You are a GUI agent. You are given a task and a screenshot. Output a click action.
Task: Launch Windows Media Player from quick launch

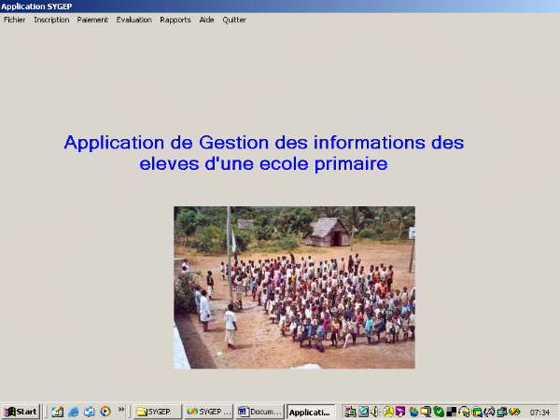click(x=105, y=412)
